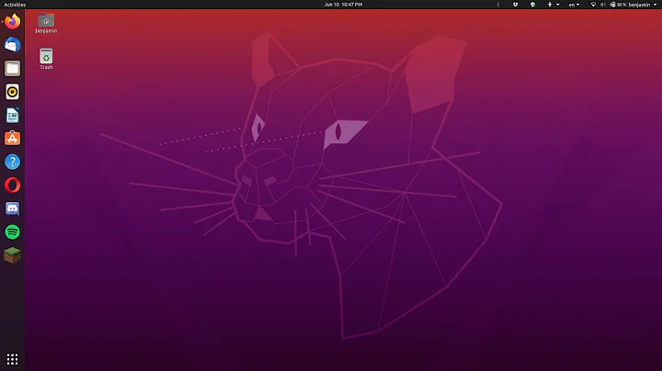Launch the Opera browser
The width and height of the screenshot is (662, 371).
pyautogui.click(x=12, y=185)
